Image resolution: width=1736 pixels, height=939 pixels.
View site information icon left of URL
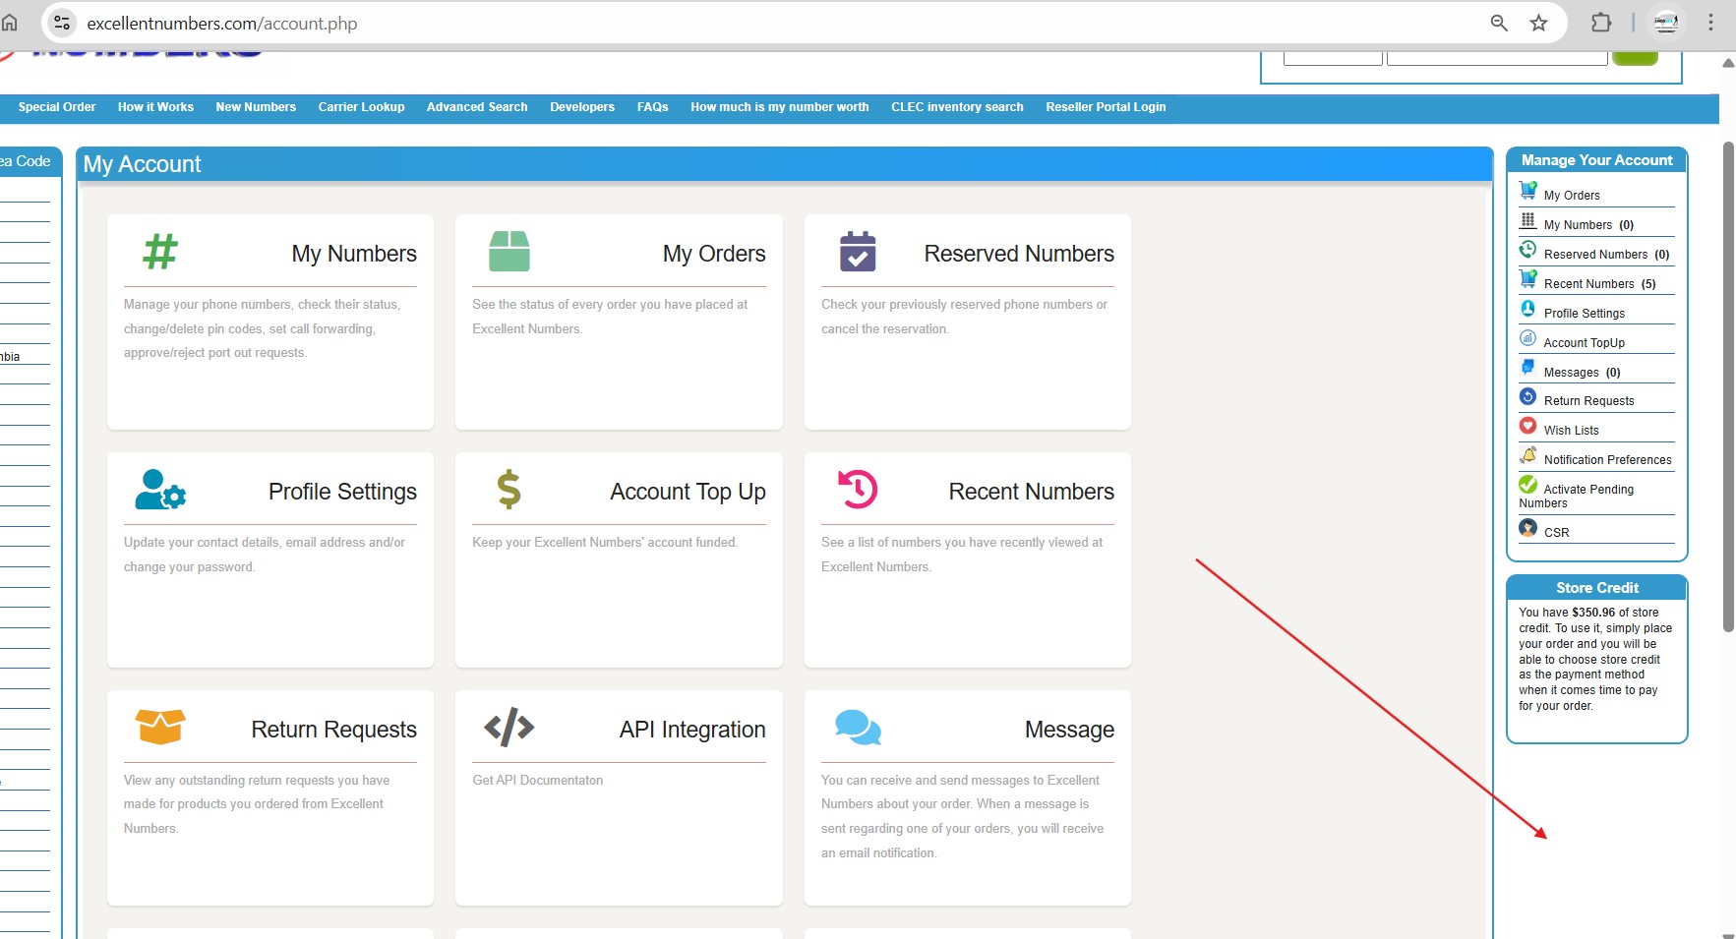tap(61, 23)
